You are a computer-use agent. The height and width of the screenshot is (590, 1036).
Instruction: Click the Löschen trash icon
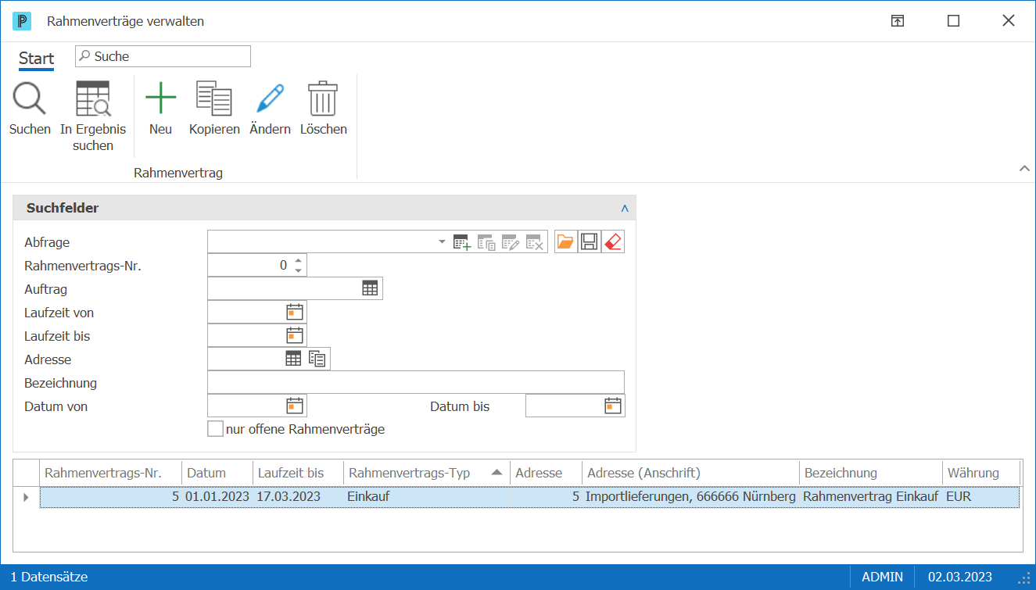(323, 99)
